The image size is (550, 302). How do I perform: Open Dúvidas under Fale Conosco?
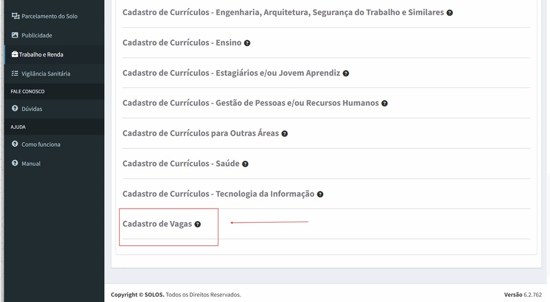[32, 109]
